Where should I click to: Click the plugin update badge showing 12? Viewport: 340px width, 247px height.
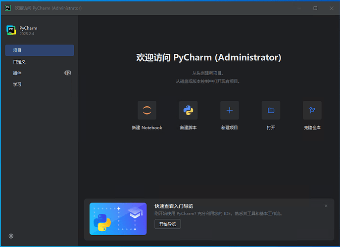68,73
